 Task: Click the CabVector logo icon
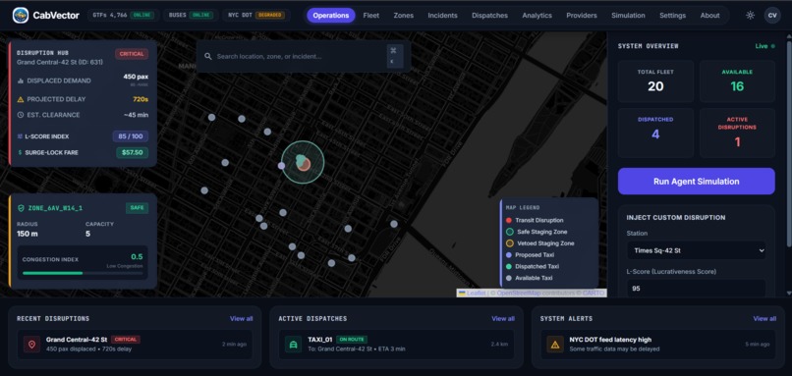click(x=21, y=15)
